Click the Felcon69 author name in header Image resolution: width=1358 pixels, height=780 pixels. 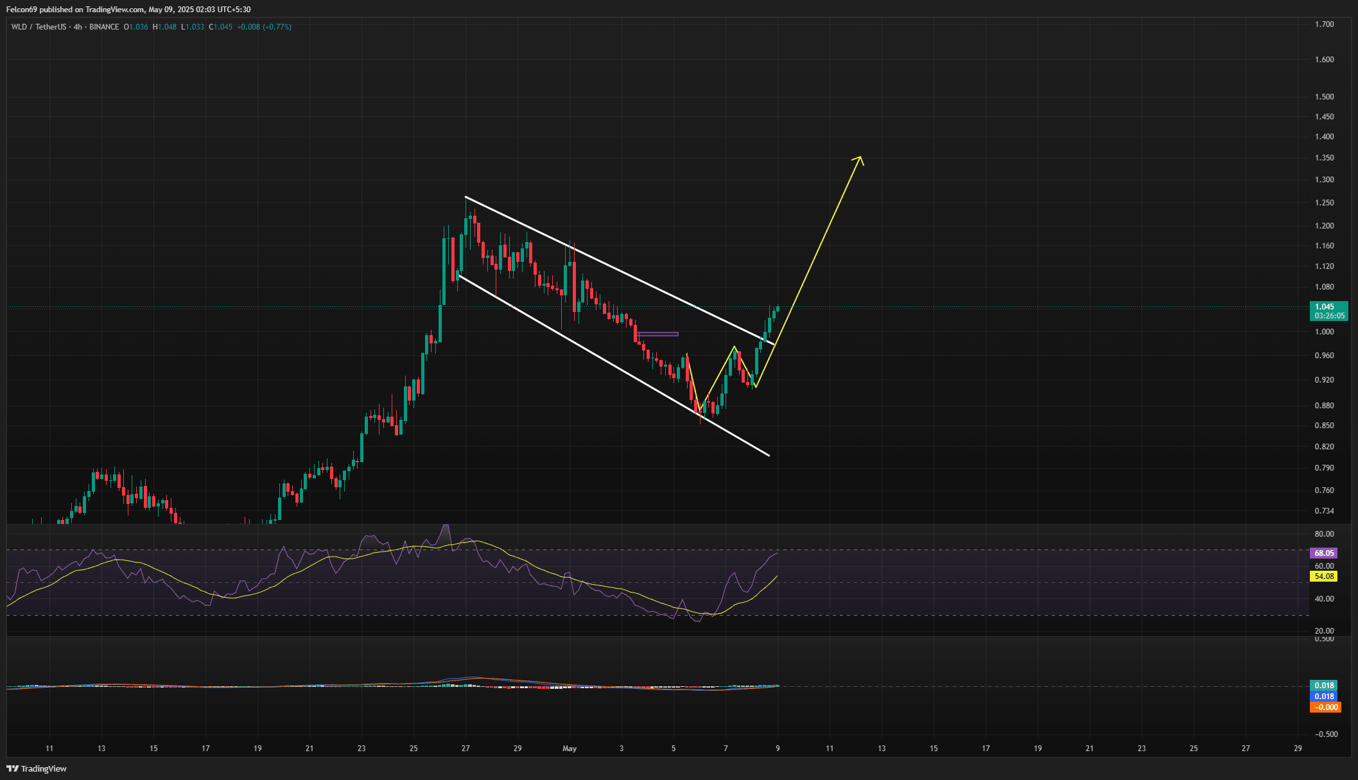pos(23,10)
